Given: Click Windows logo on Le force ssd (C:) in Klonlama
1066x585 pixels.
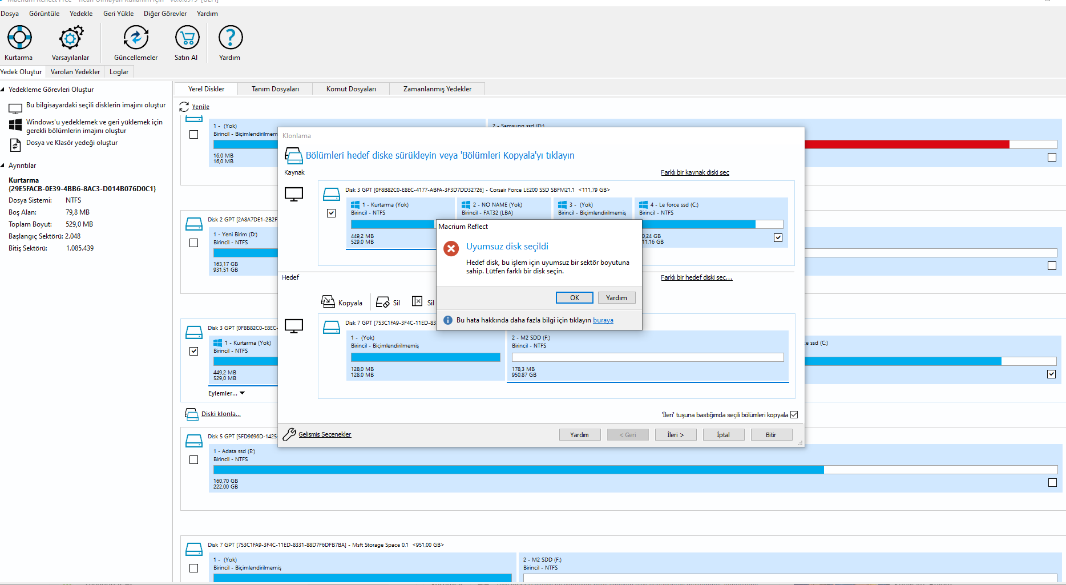Looking at the screenshot, I should (644, 204).
